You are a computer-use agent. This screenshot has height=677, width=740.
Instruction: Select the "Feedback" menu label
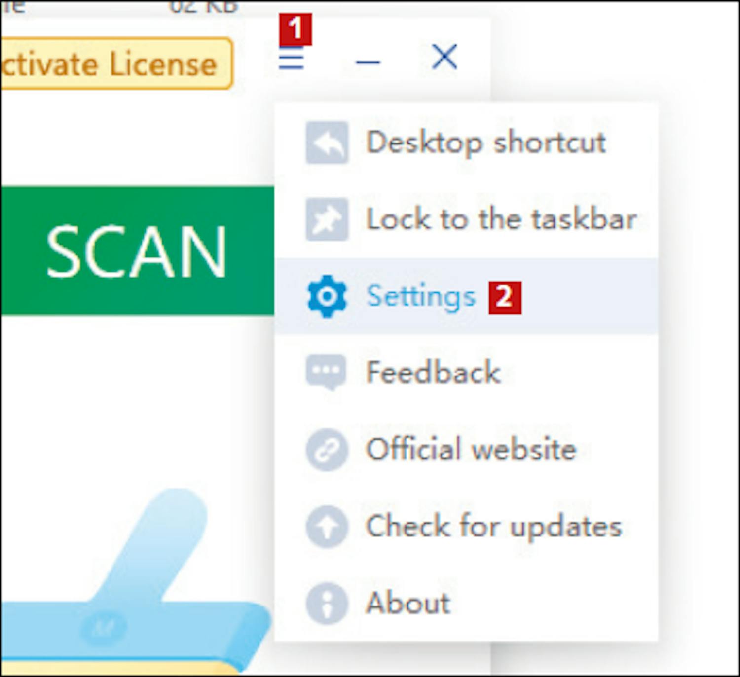coord(433,372)
